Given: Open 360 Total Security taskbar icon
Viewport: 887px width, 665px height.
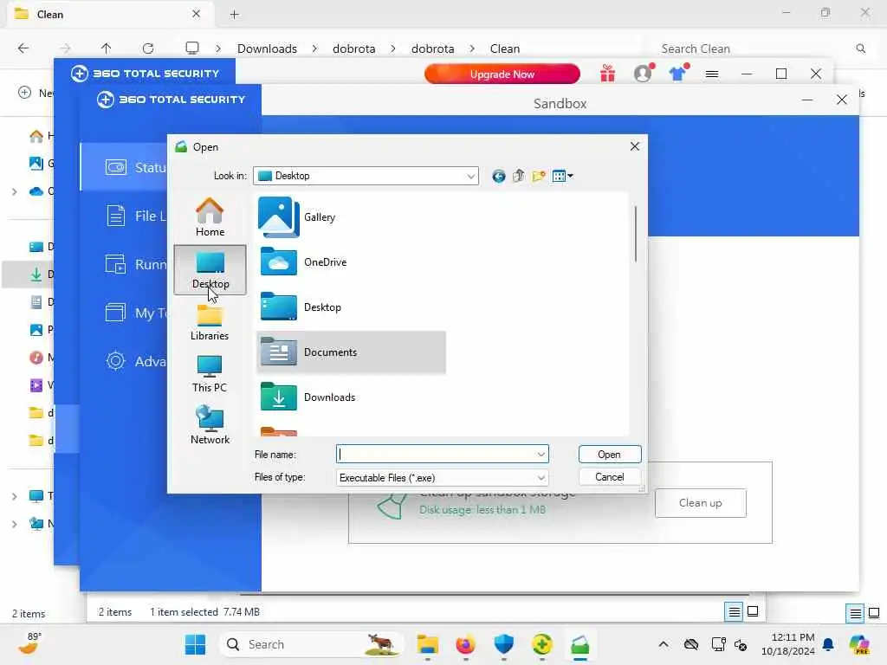Looking at the screenshot, I should (542, 644).
